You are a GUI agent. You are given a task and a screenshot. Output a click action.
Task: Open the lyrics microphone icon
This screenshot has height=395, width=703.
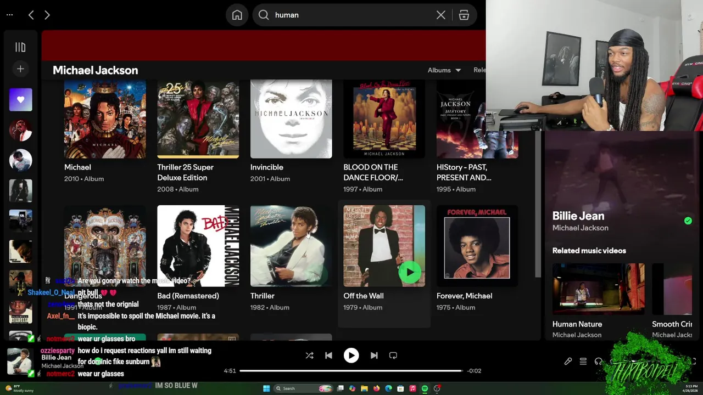pos(568,362)
